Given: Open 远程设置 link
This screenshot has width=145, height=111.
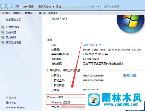Looking at the screenshot, I should (11, 32).
